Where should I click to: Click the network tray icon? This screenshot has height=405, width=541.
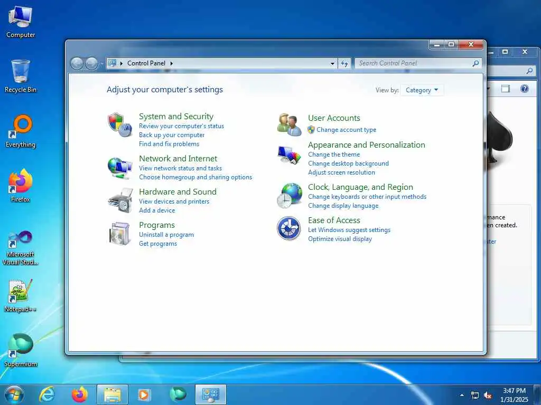tap(475, 396)
